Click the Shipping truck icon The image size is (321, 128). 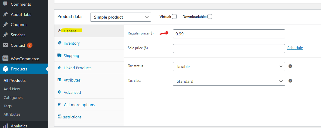click(60, 55)
